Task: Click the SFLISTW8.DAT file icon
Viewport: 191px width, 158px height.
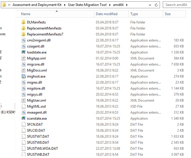Action: (x=23, y=142)
